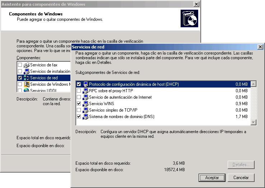Select Servicios UDDI in Componentes list
265x188 pixels.
(43, 90)
